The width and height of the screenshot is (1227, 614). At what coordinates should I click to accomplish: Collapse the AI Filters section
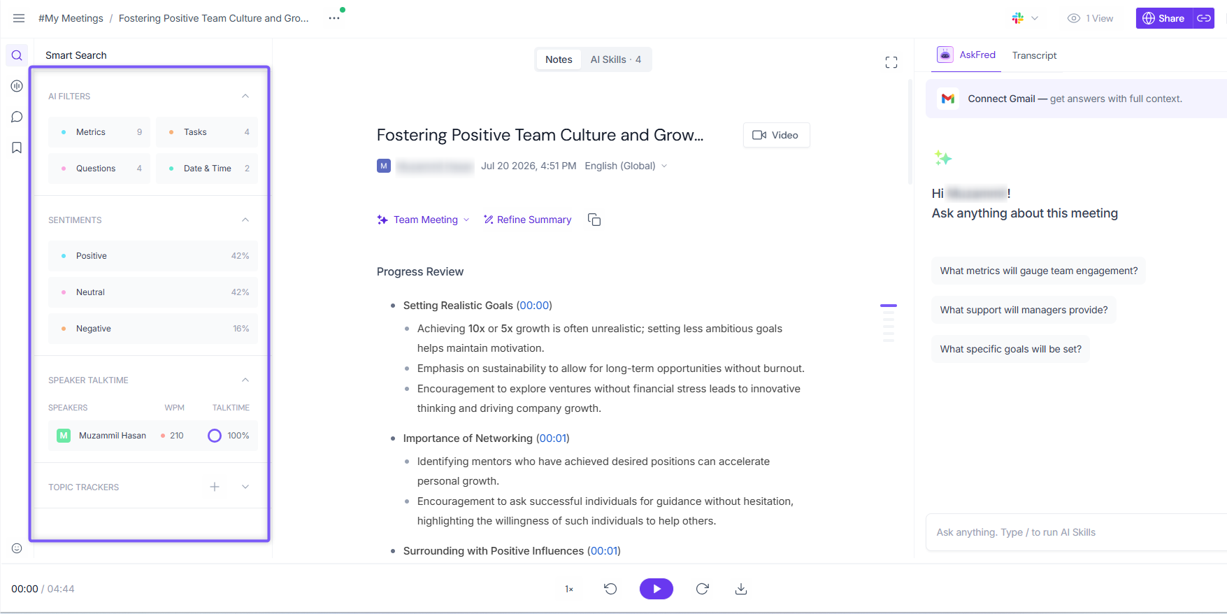click(x=245, y=96)
